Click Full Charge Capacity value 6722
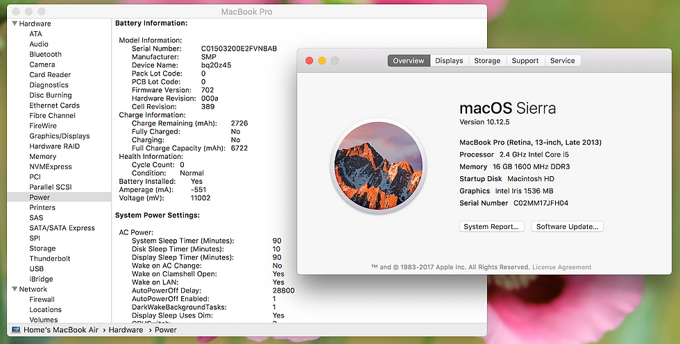This screenshot has height=344, width=680. 239,148
